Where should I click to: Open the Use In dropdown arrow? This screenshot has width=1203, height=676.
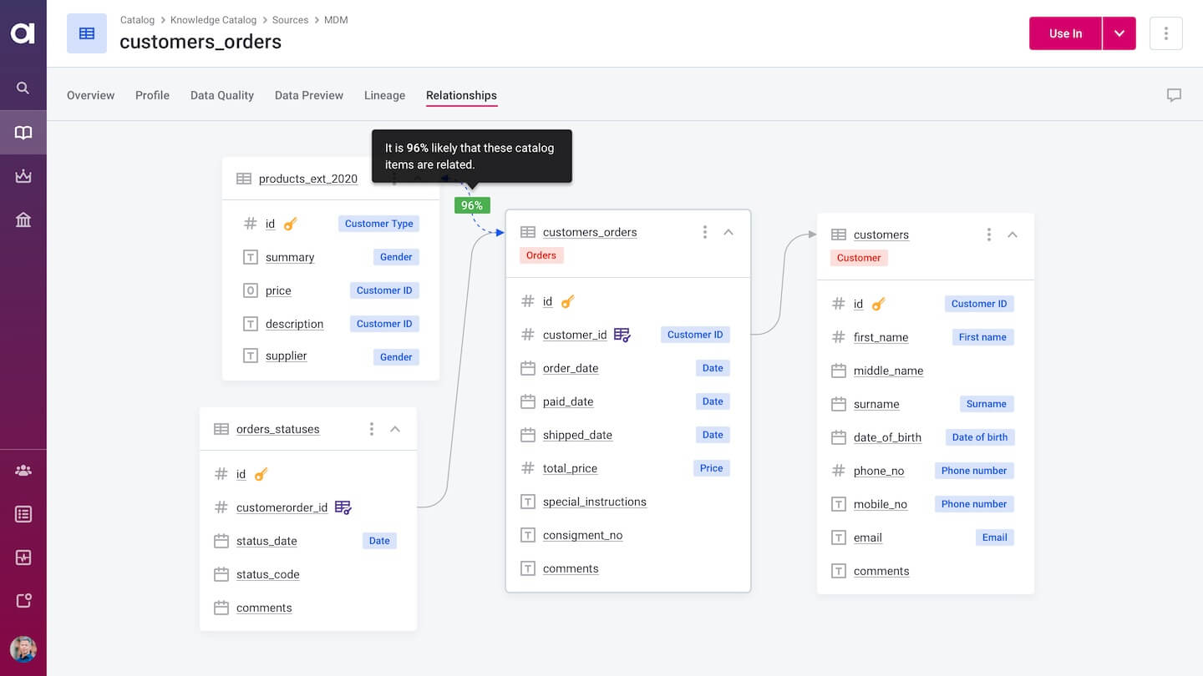pos(1119,33)
